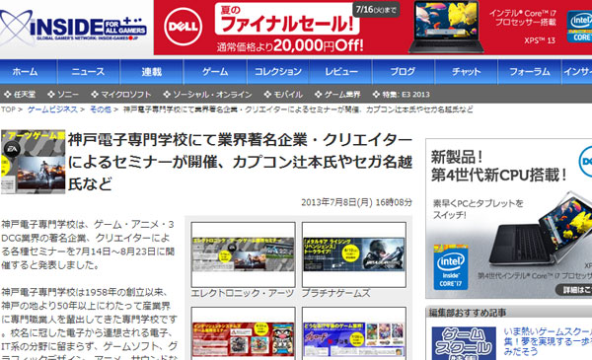Open the 特集: E3 2013 link
The width and height of the screenshot is (592, 360).
[401, 95]
